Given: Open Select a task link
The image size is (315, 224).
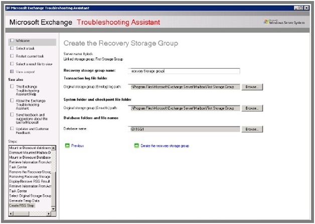Looking at the screenshot, I should point(25,48).
